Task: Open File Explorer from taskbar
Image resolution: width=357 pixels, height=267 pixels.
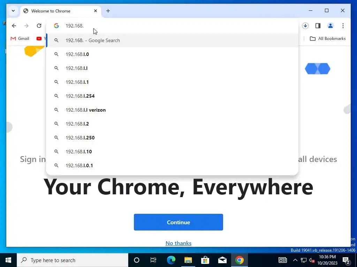Action: (188, 260)
